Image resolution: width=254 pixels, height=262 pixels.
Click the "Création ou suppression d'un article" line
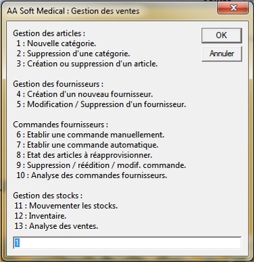pos(93,64)
